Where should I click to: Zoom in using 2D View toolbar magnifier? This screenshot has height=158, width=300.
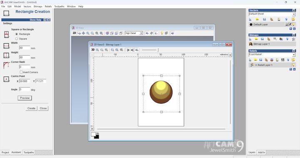click(x=97, y=50)
